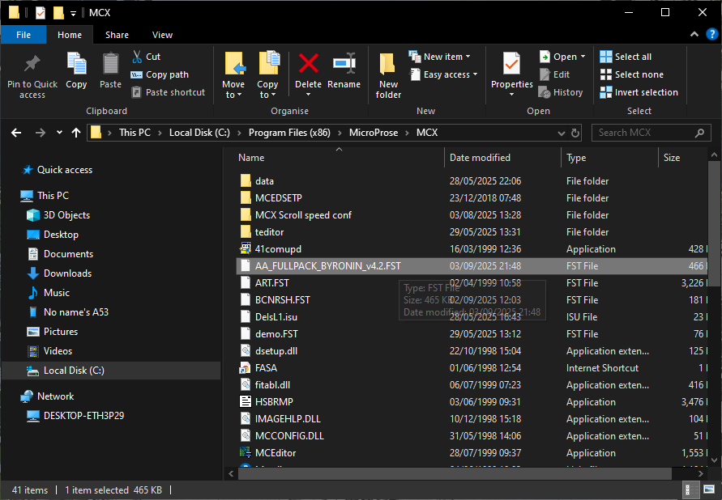Viewport: 722px width, 500px height.
Task: Click the red Delete icon
Action: (308, 65)
